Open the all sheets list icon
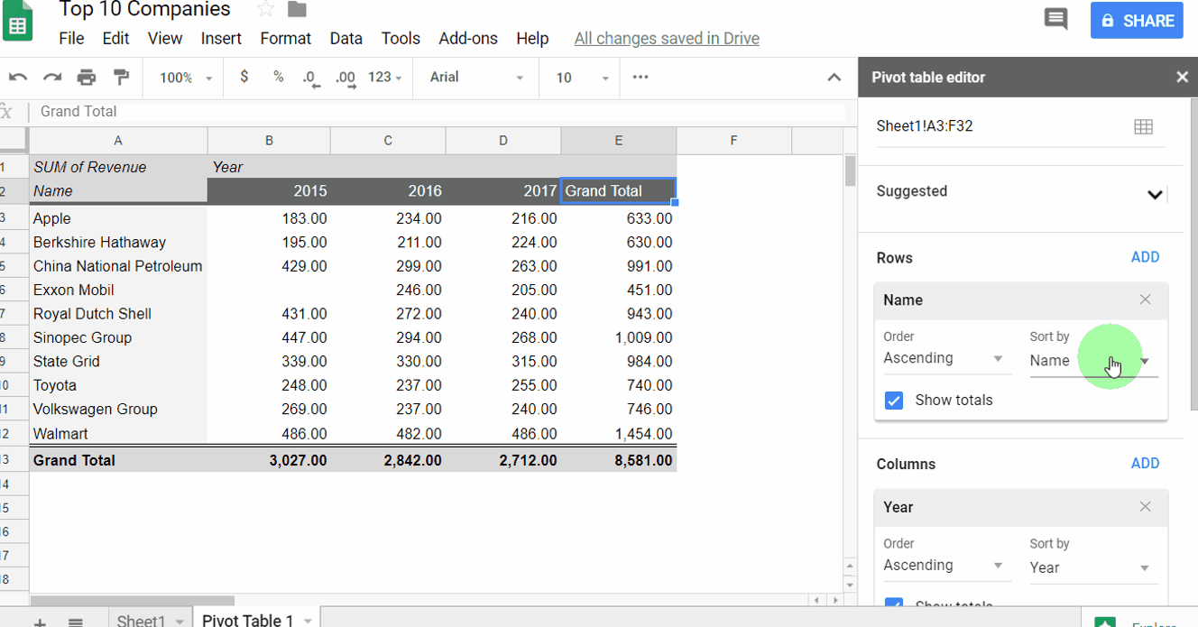Image resolution: width=1198 pixels, height=627 pixels. (x=76, y=622)
